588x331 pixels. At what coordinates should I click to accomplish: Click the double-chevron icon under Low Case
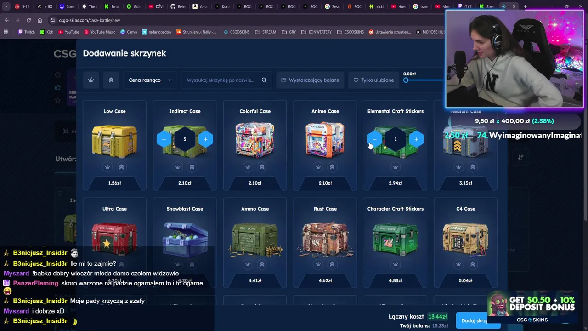122,167
